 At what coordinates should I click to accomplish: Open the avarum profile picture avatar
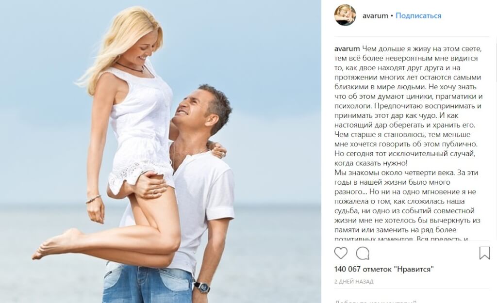(x=345, y=15)
